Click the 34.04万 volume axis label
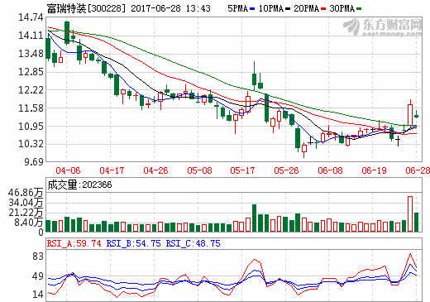This screenshot has height=302, width=430. click(26, 203)
